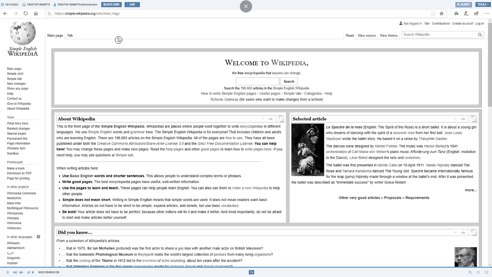
Task: Open the Share icon in browser toolbar
Action: coord(476,14)
